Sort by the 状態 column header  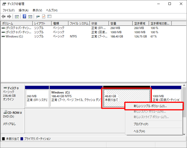99,24
